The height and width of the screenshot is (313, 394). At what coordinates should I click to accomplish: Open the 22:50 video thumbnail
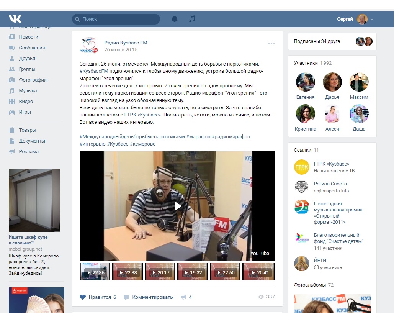(225, 272)
